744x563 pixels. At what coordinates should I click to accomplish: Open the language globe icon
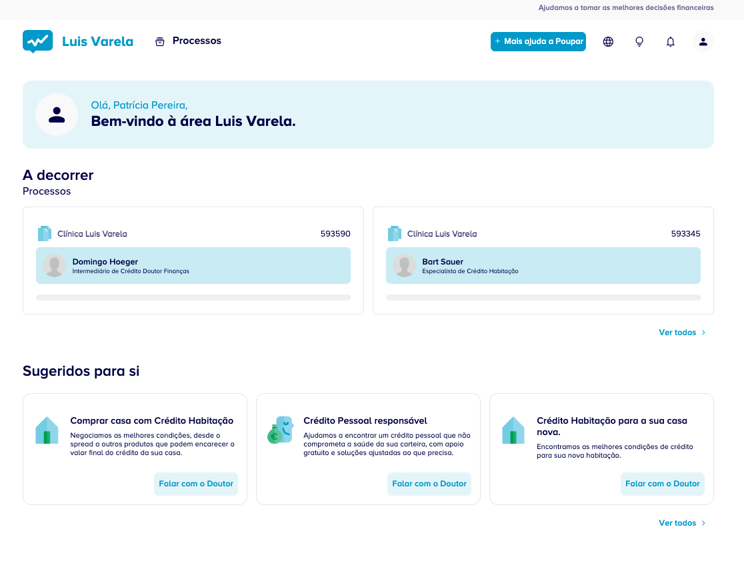(x=608, y=42)
